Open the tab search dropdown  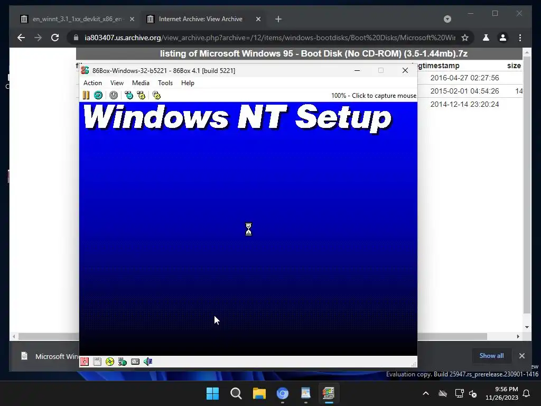click(447, 19)
